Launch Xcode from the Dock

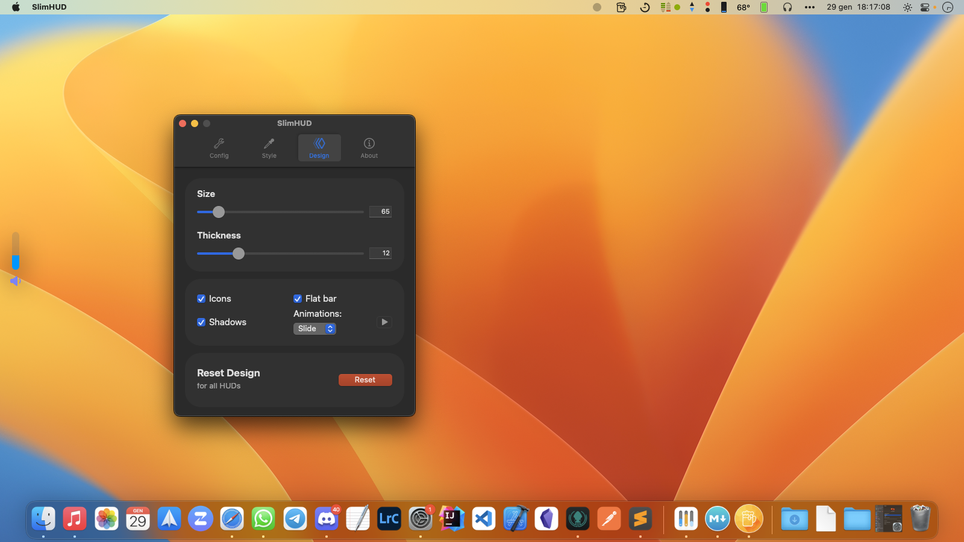(x=515, y=519)
